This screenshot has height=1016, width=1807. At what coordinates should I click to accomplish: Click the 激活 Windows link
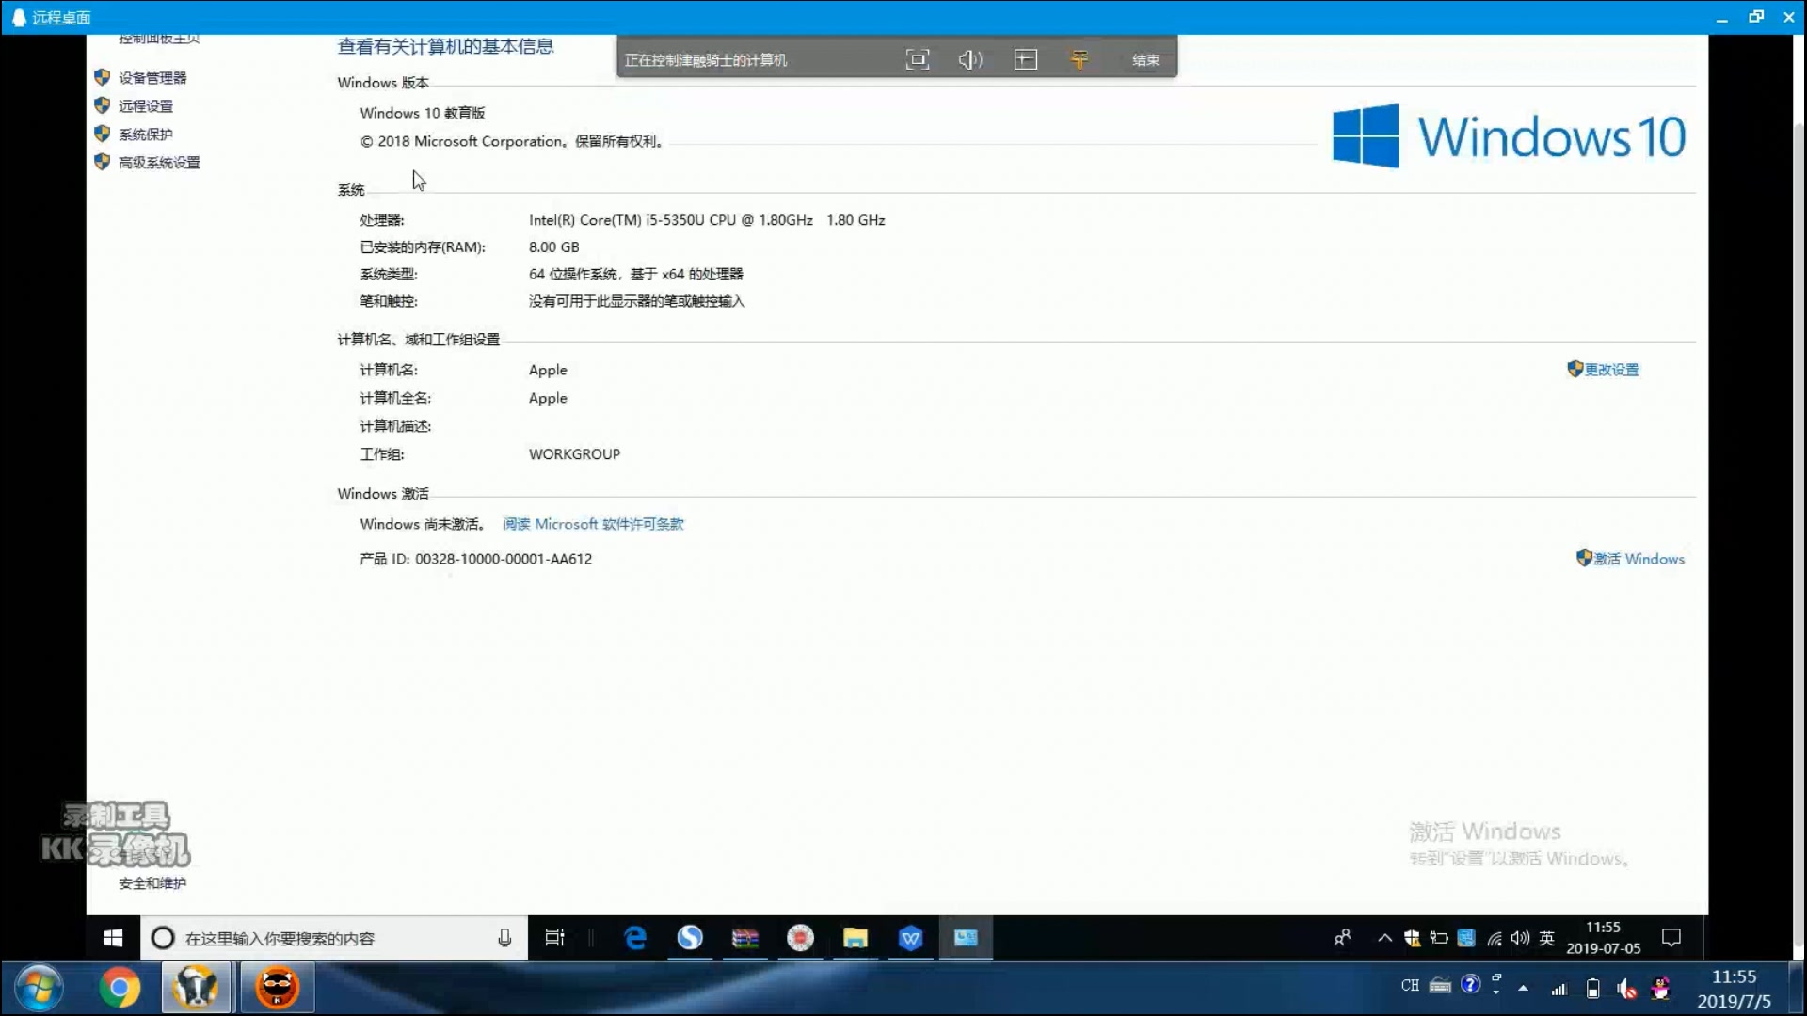[1639, 558]
